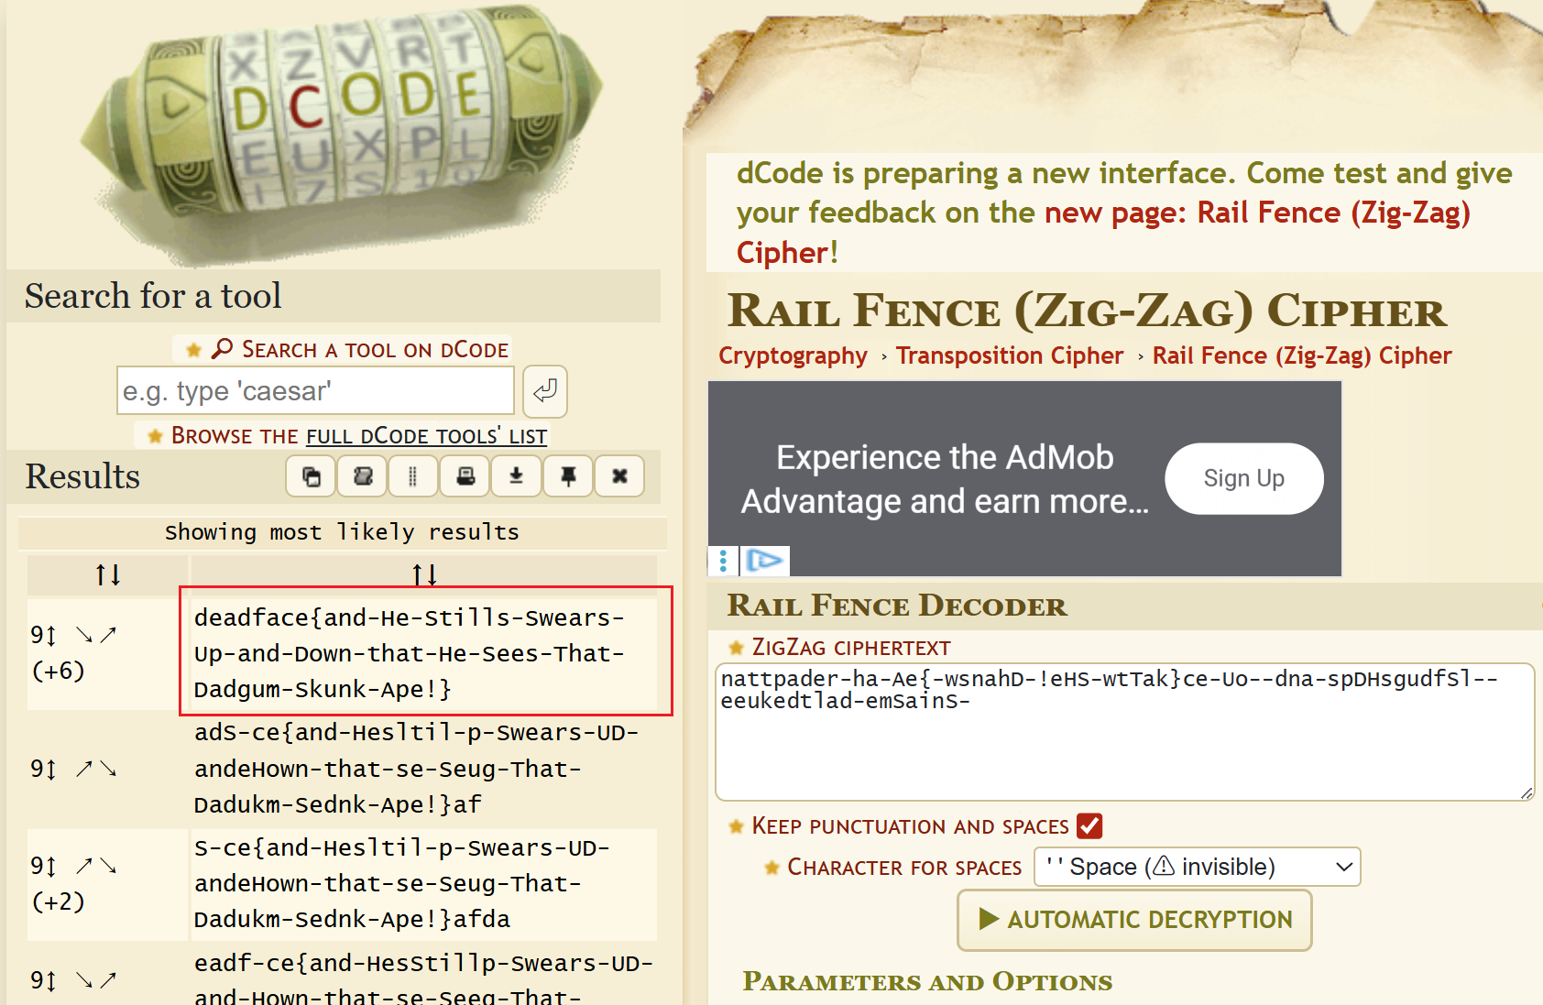This screenshot has width=1543, height=1005.
Task: Print the results with printer icon
Action: [x=465, y=476]
